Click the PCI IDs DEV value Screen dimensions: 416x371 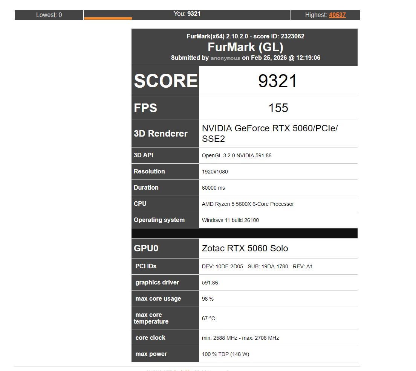click(x=257, y=266)
